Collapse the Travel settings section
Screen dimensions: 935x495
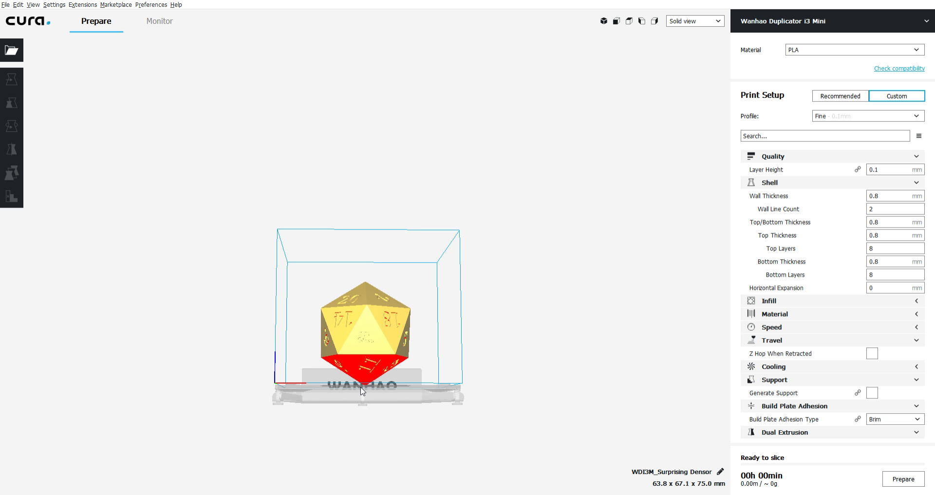pos(833,341)
